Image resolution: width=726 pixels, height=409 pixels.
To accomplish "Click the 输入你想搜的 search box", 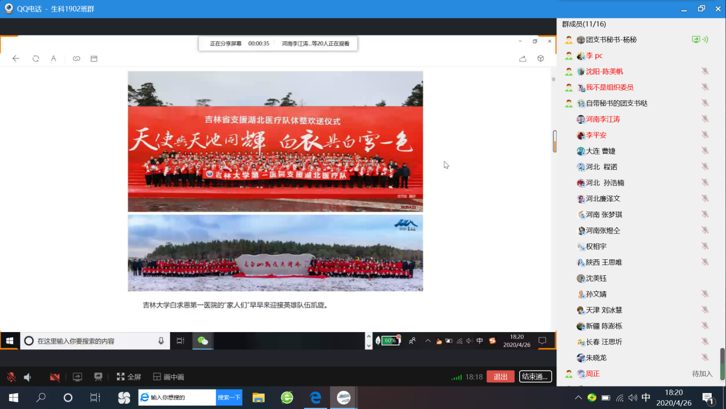I will 178,398.
